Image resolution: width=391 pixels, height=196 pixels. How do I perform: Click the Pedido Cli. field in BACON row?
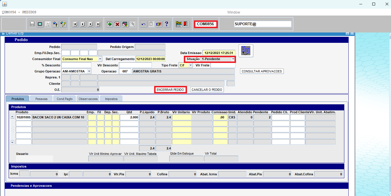click(x=281, y=117)
